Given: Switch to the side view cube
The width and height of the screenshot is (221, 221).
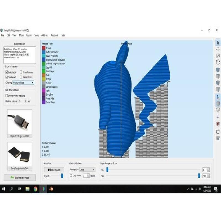Looking at the screenshot, I should coord(218,89).
